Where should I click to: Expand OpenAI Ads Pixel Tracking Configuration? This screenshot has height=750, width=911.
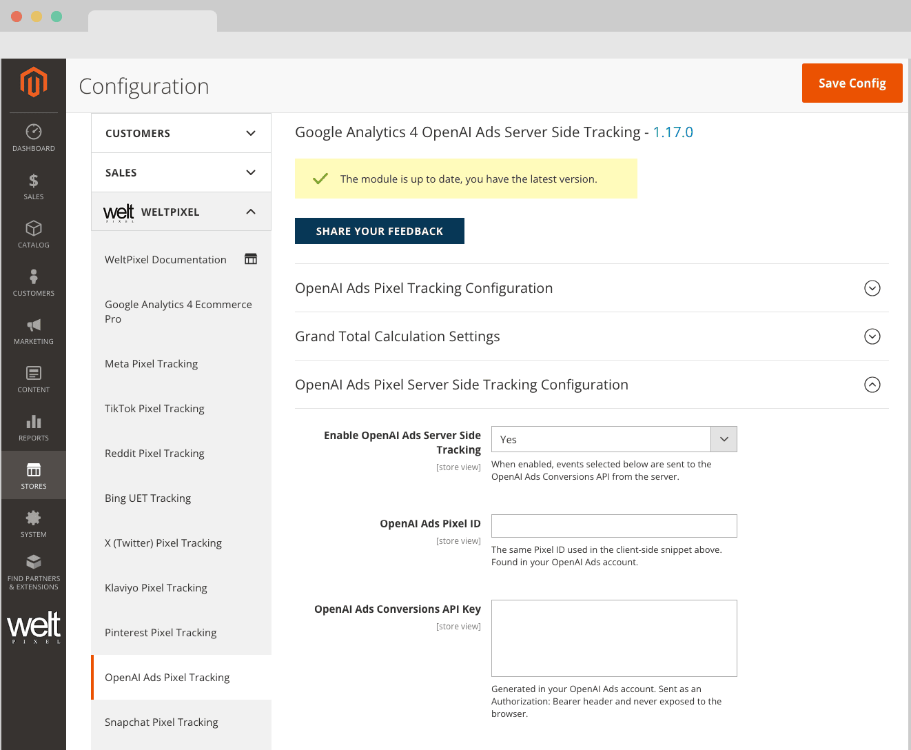click(x=592, y=288)
